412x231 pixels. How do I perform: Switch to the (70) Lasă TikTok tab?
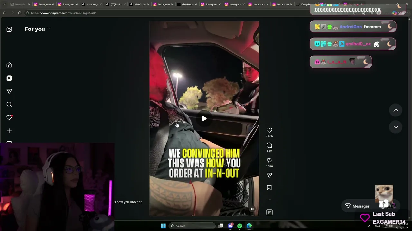(116, 4)
